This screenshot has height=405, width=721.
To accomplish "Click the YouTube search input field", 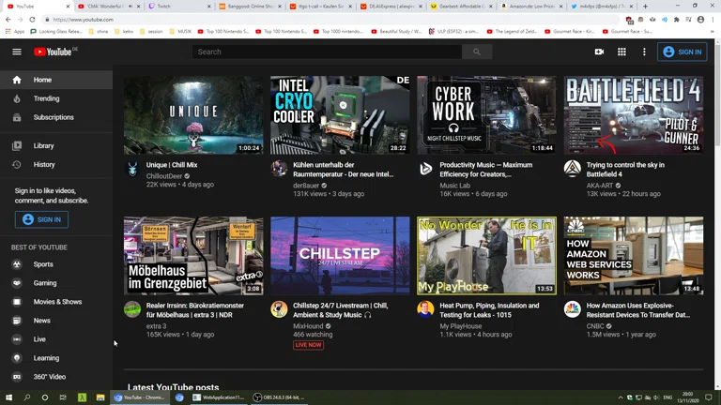I will 329,52.
